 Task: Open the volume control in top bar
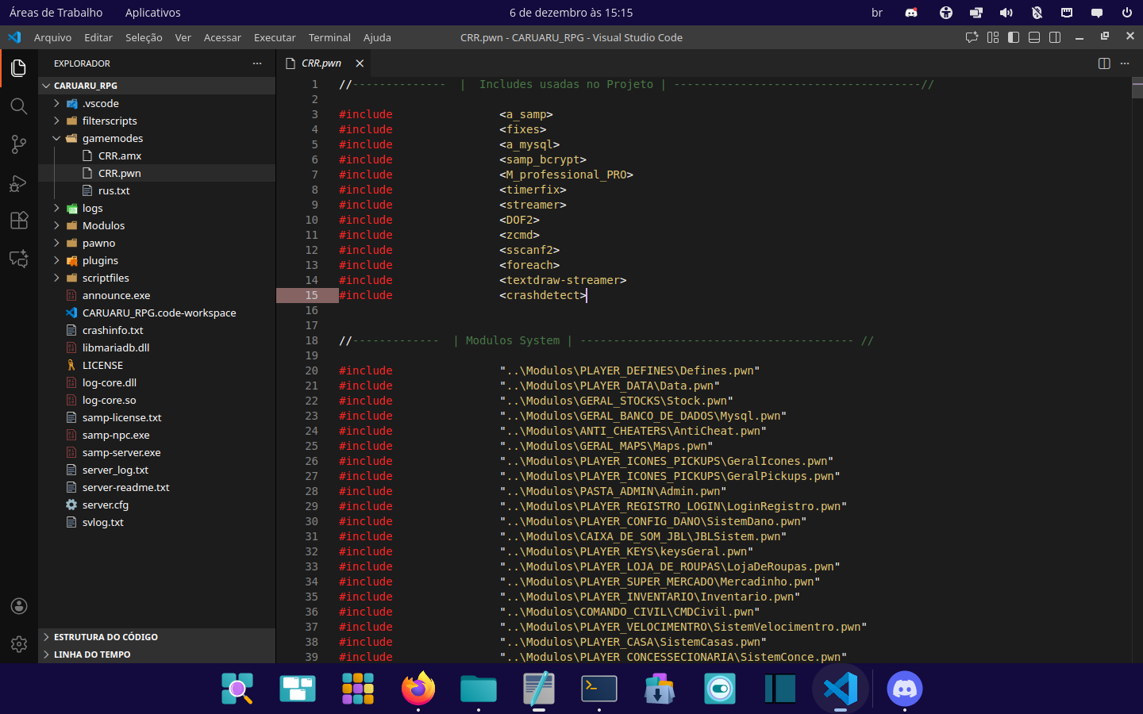1006,13
